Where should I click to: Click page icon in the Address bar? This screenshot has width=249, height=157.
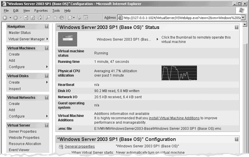pos(120,18)
